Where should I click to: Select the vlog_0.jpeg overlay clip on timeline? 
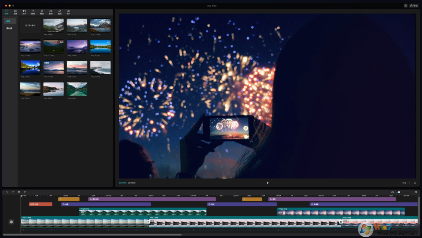coord(143,211)
